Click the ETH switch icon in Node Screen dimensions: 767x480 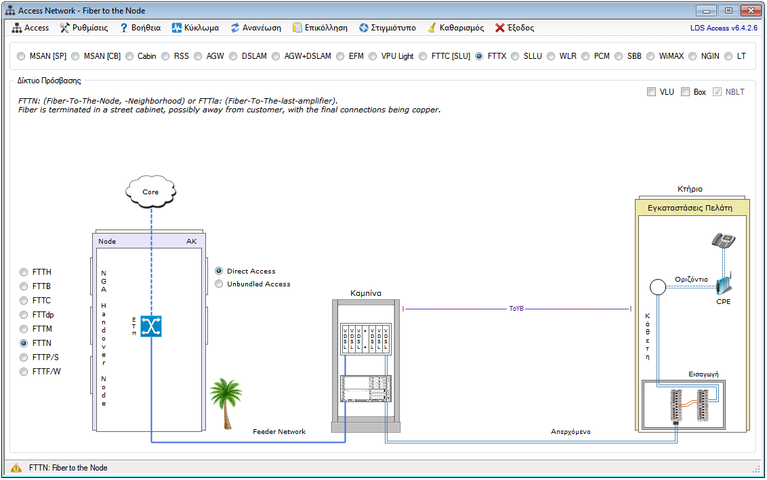click(150, 326)
